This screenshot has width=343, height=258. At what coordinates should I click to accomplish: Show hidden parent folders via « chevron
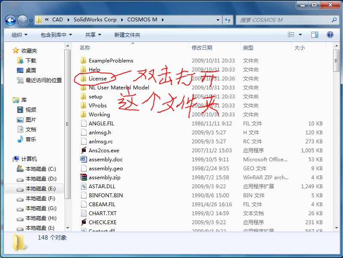[x=47, y=20]
